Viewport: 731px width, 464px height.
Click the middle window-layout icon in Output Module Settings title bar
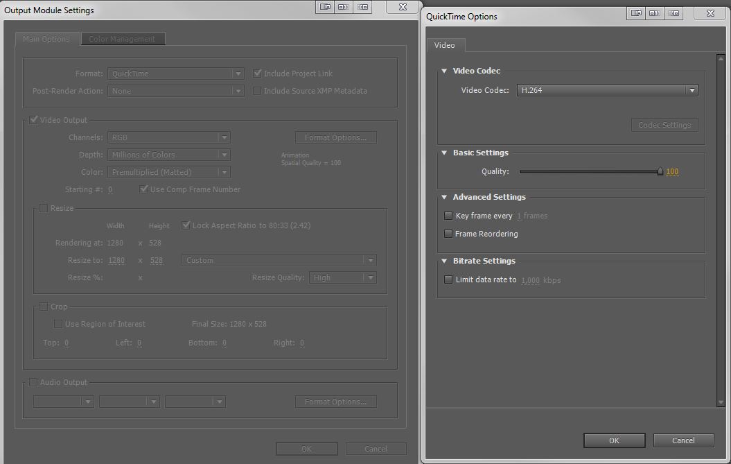click(343, 7)
